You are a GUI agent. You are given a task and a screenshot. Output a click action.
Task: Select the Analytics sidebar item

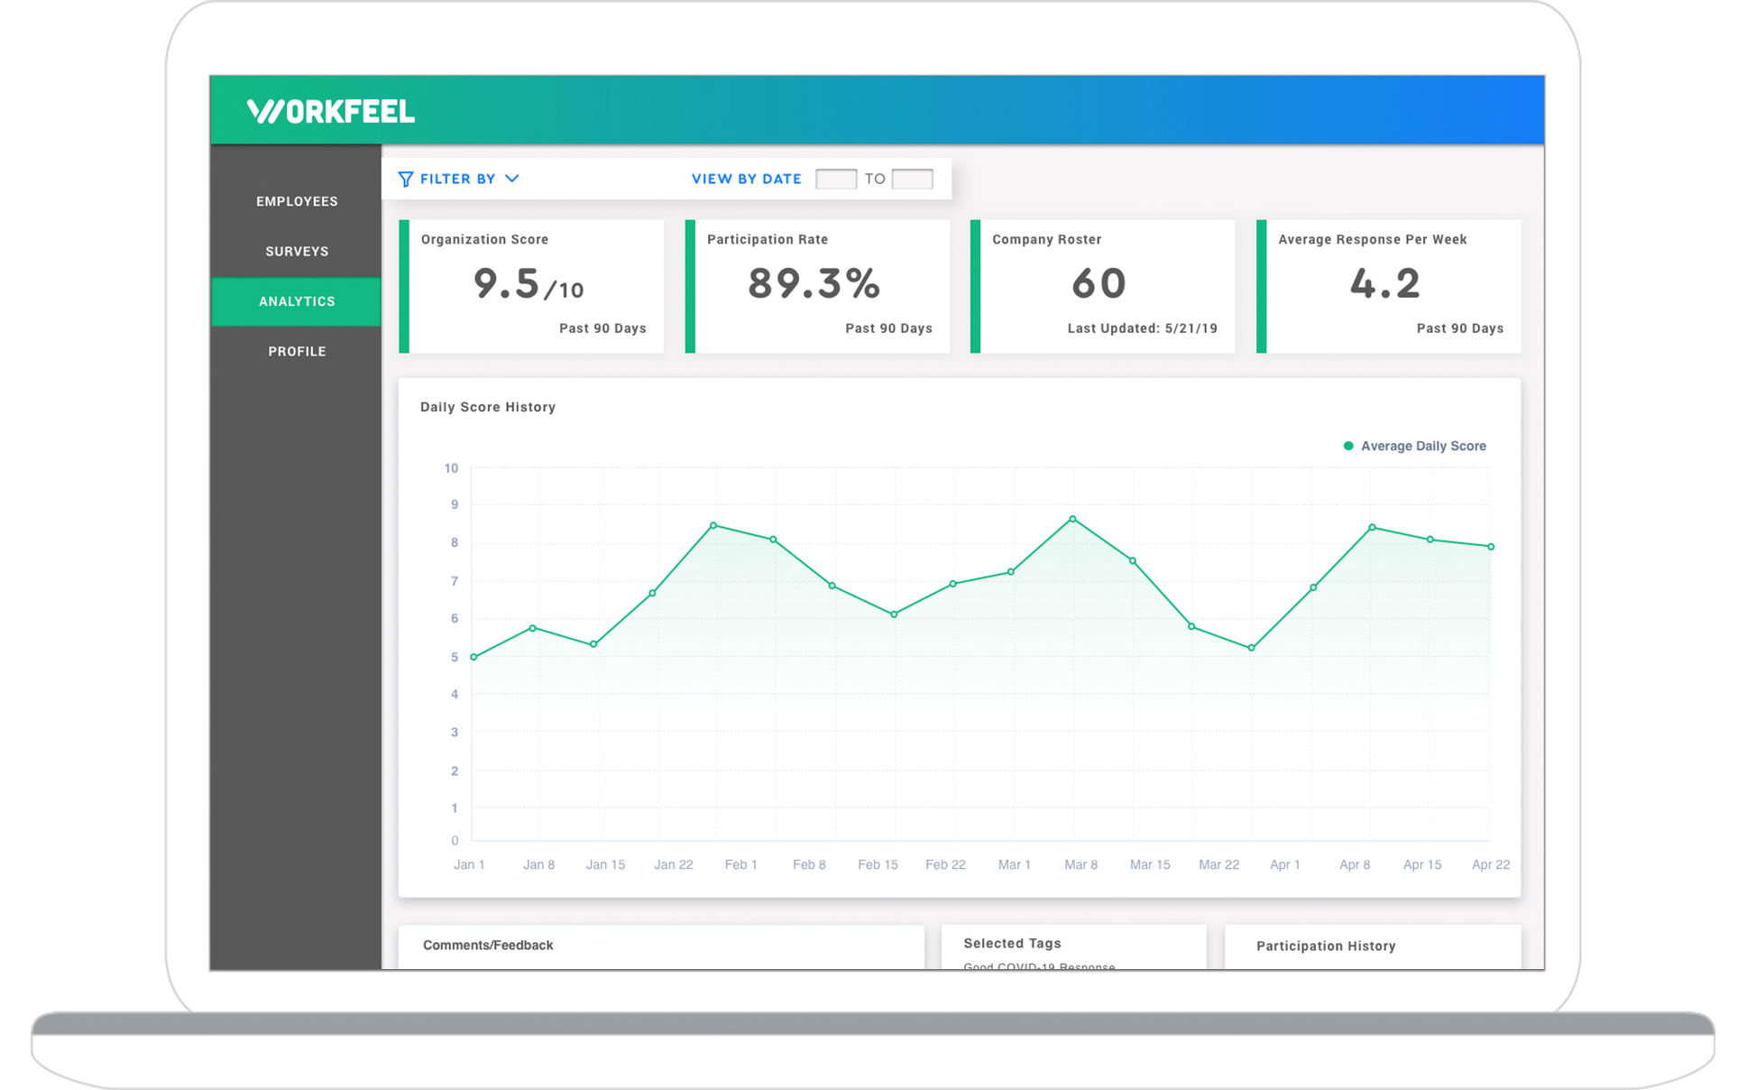point(297,301)
